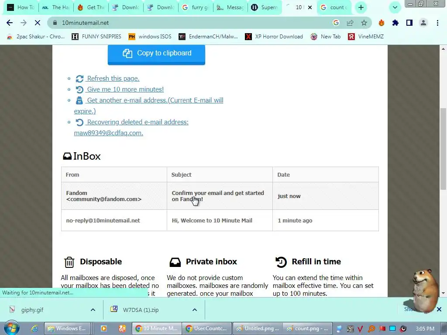Switch to 'User:Countc...' Chrome taskbar window
The width and height of the screenshot is (447, 335).
[206, 328]
